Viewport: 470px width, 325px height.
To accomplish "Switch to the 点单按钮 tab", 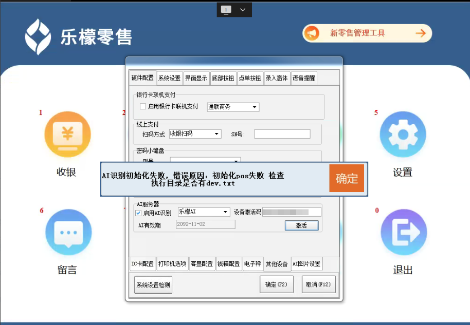I will 250,78.
